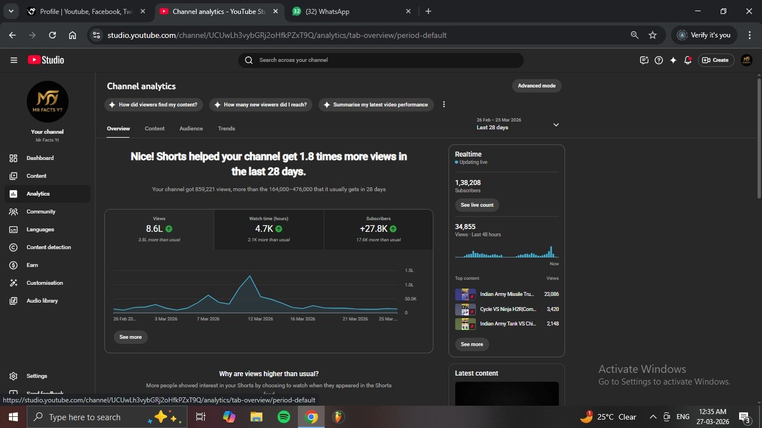Click the See live count button

tap(477, 205)
